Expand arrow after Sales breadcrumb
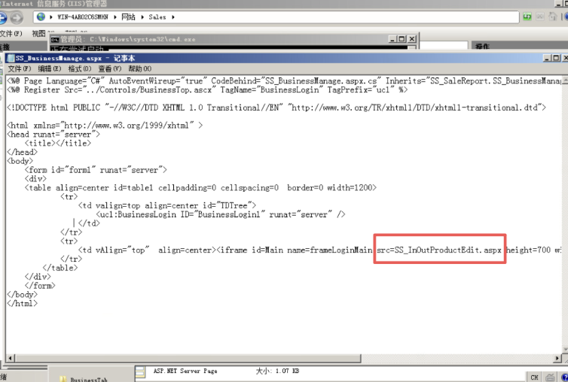This screenshot has width=568, height=382. tap(173, 17)
